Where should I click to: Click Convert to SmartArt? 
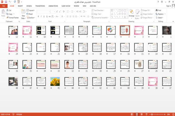pos(100,18)
